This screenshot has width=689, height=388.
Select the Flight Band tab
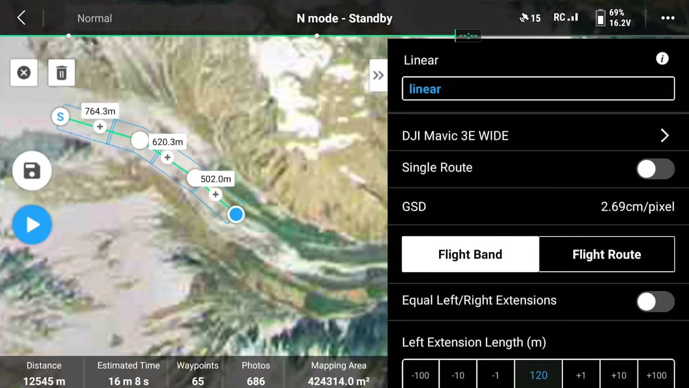point(470,254)
